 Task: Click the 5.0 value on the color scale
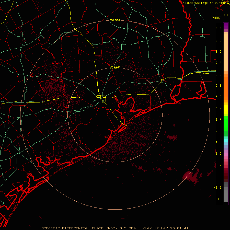pyautogui.click(x=218, y=97)
